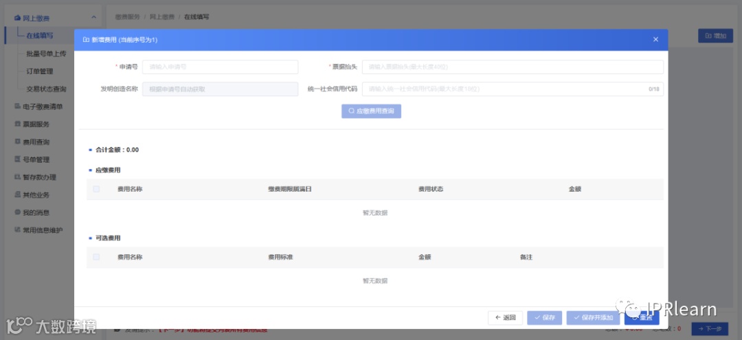This screenshot has height=340, width=742.
Task: Open 我的消息 sidebar menu
Action: 36,213
